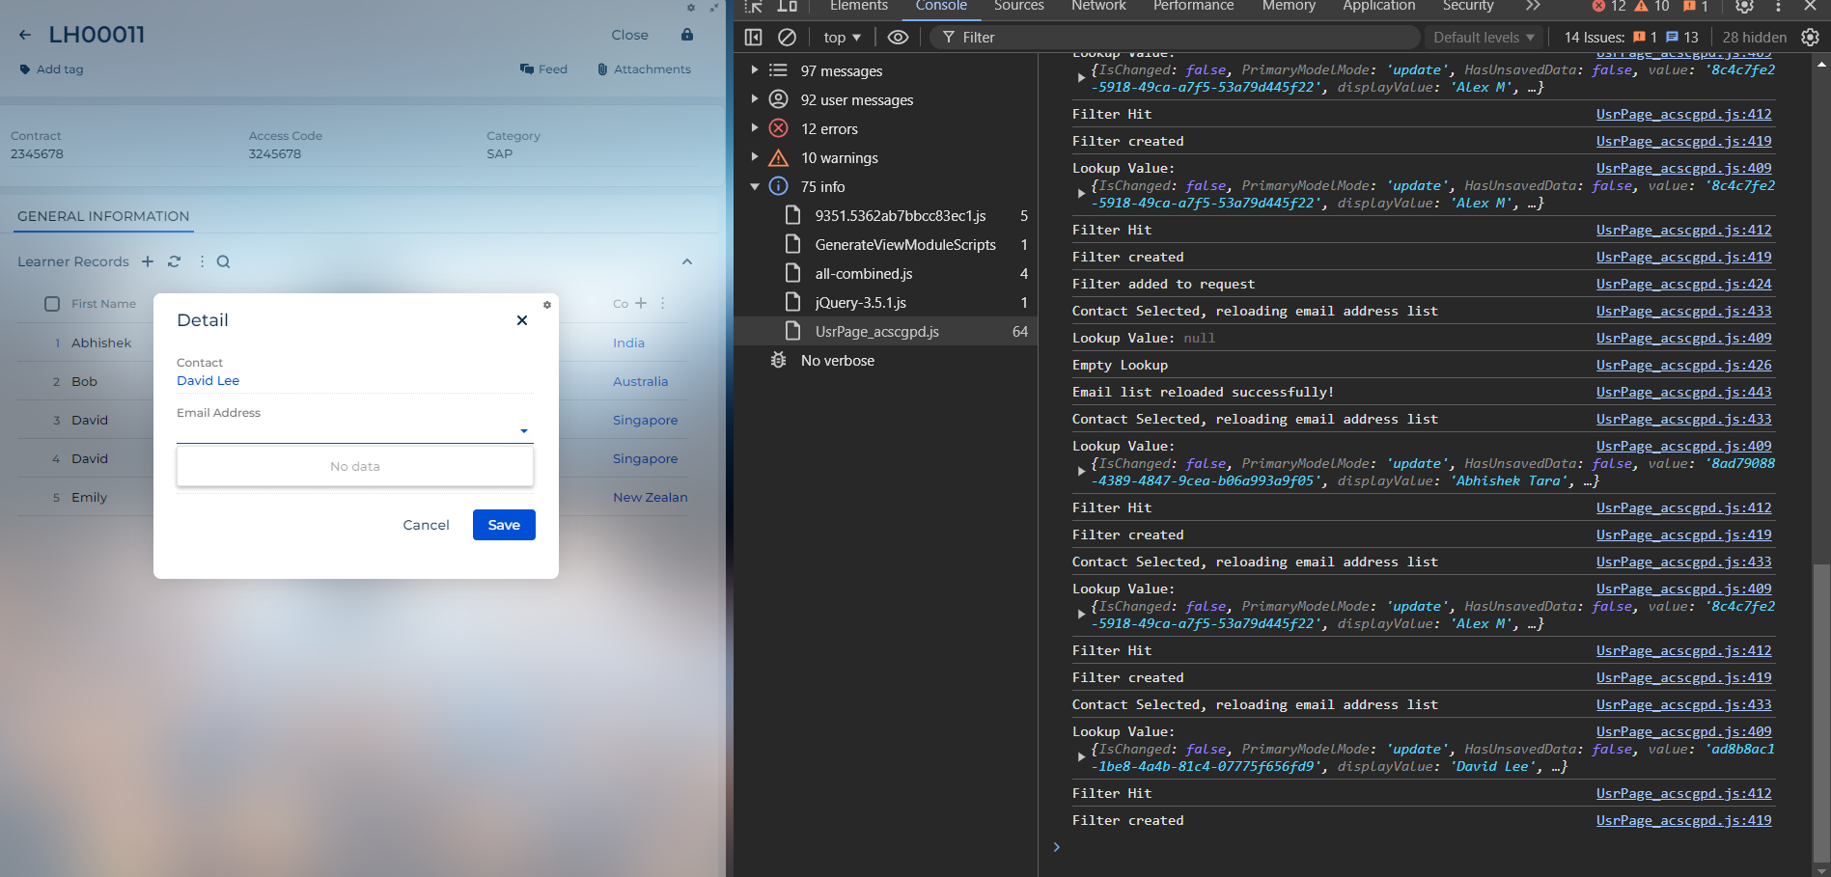
Task: Refresh the Learner Records list
Action: (174, 261)
